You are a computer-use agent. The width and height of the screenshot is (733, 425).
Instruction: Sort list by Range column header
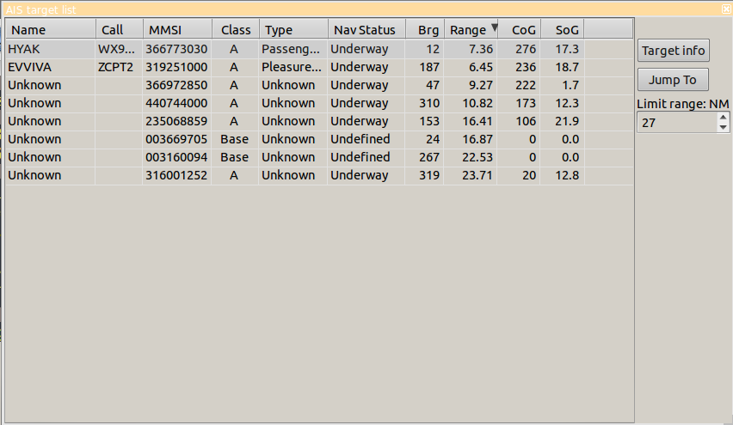point(470,30)
